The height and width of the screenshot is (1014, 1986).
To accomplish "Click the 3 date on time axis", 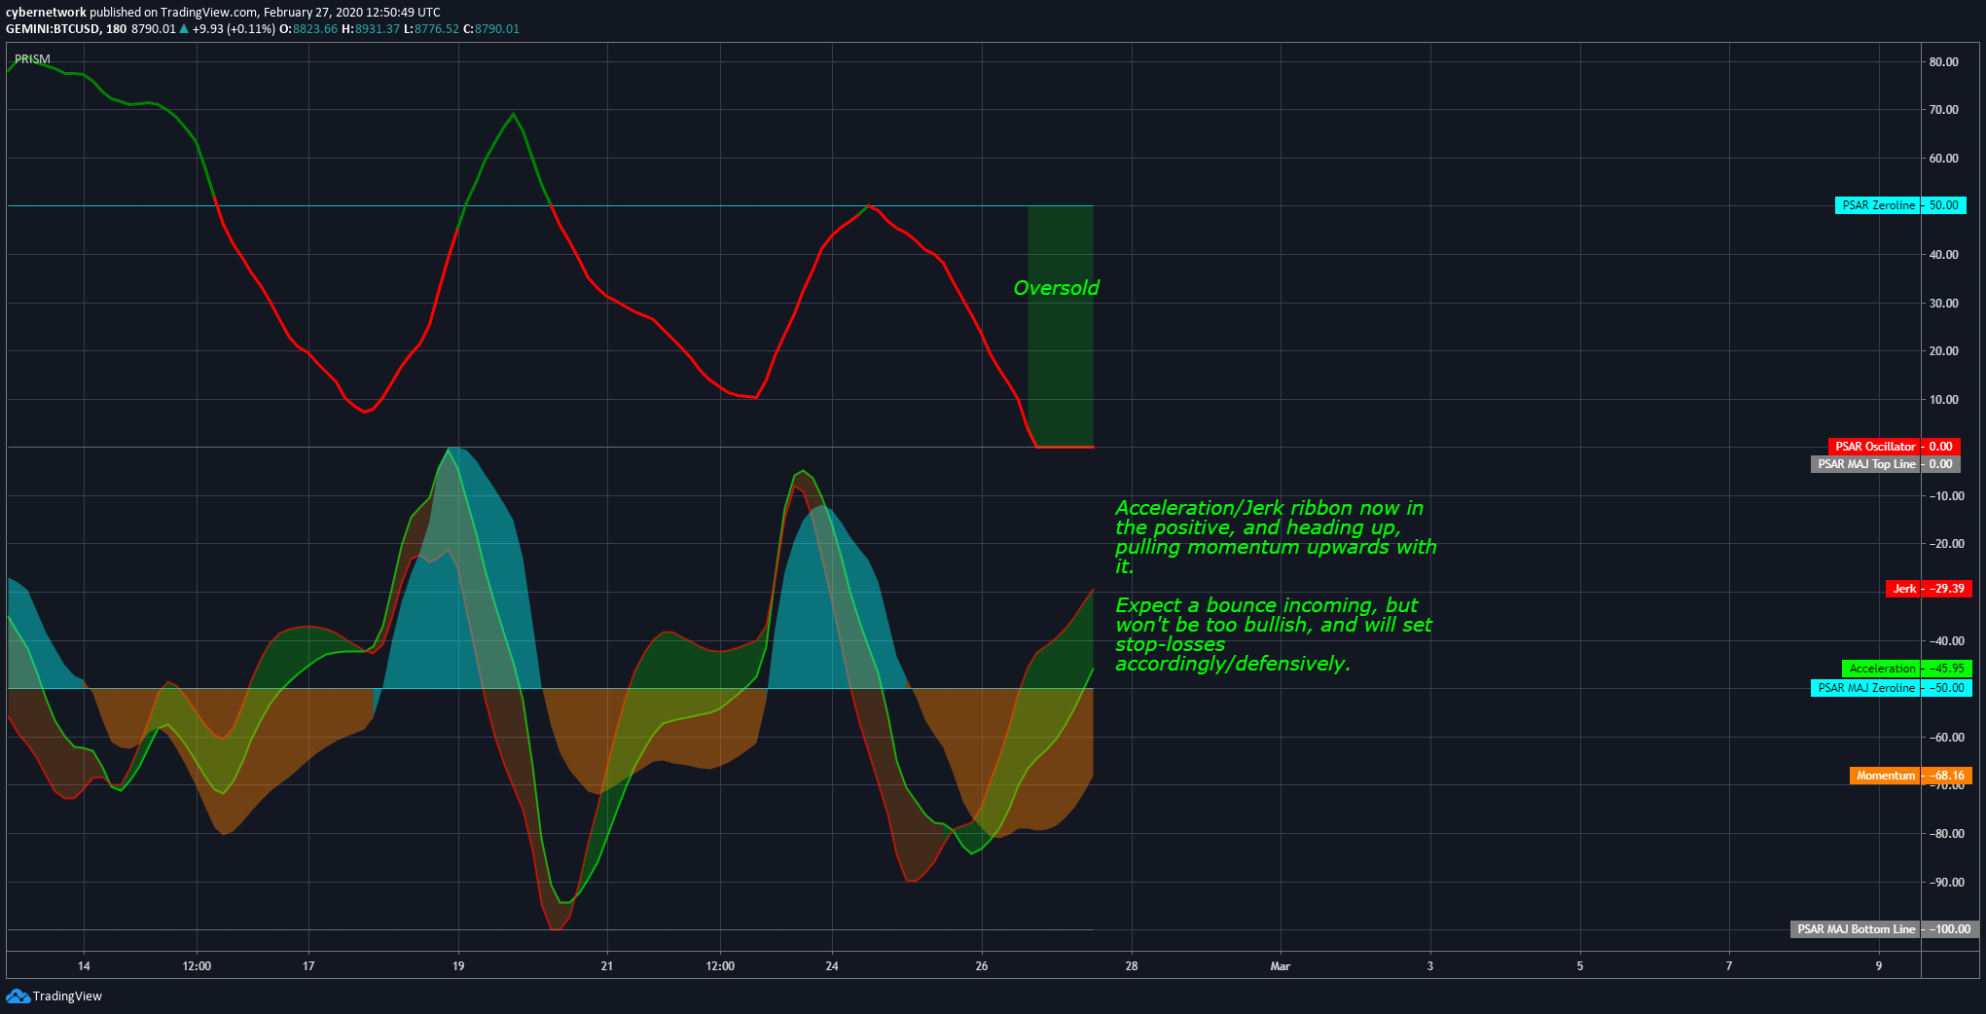I will pos(1430,966).
